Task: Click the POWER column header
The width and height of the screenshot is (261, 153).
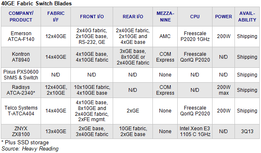Action: 223,17
